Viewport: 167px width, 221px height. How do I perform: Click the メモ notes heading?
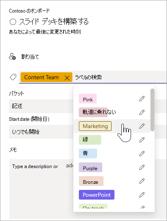(13, 150)
